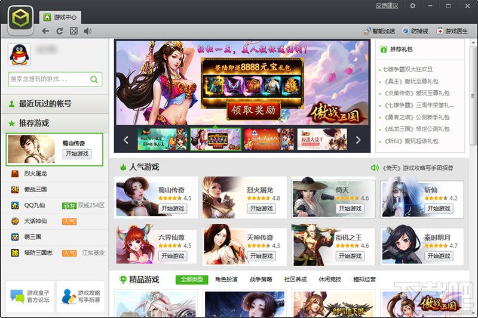Viewport: 478px width, 318px height.
Task: Click the green cube app logo
Action: pos(20,19)
